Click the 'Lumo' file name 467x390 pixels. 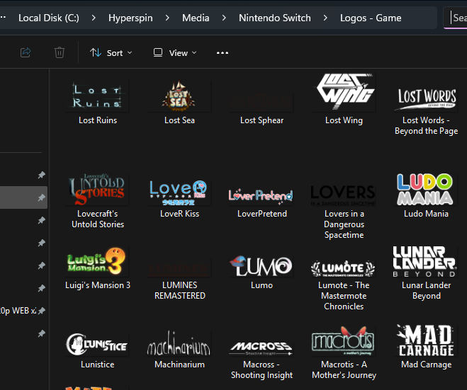261,285
